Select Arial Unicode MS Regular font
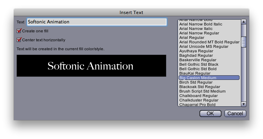This screenshot has width=263, height=139. 204,46
